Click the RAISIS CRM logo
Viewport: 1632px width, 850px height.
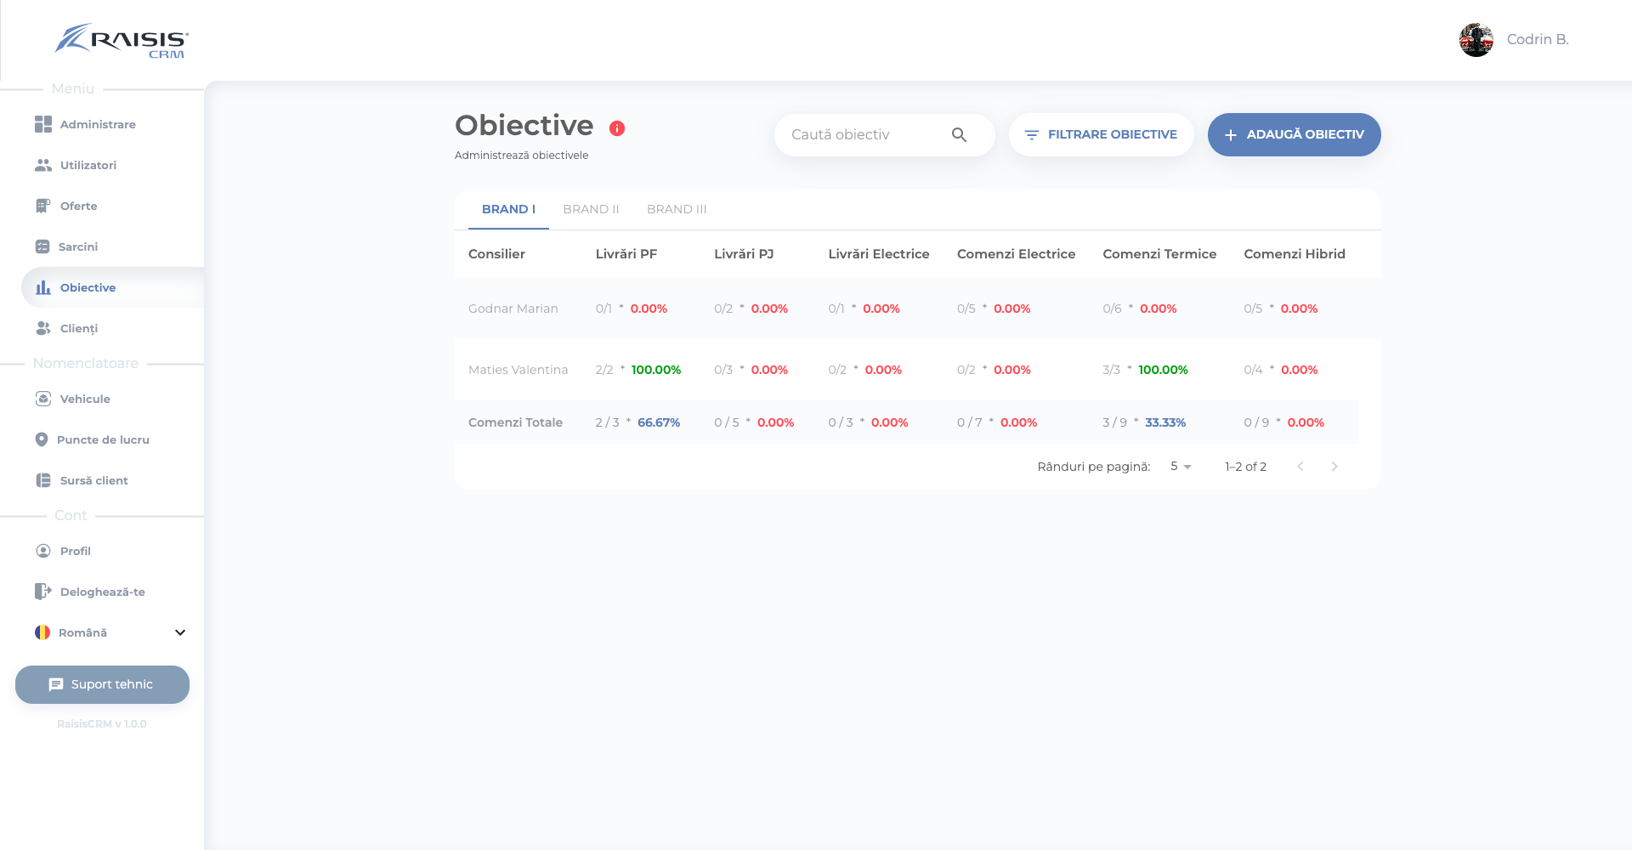click(x=122, y=41)
